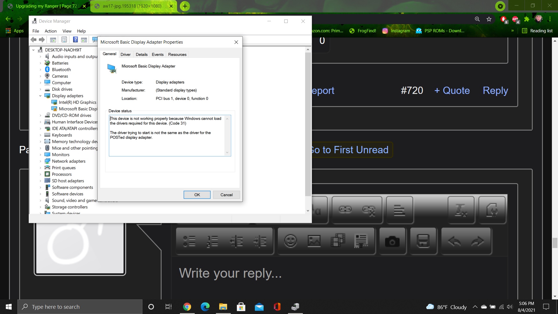Click the blue help icon in toolbar

(x=75, y=40)
